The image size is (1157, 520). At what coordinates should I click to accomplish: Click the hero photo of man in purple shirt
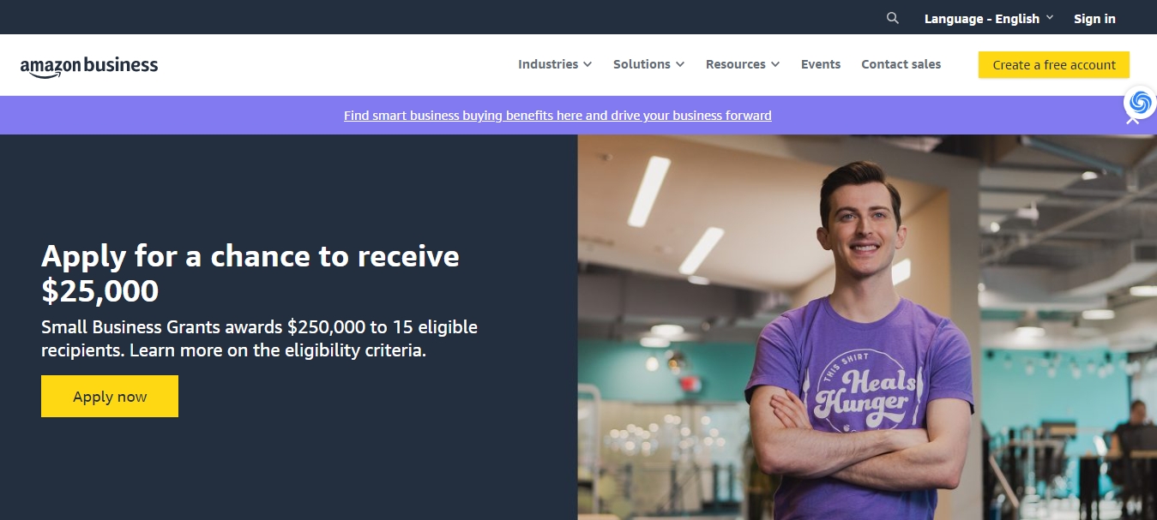click(867, 327)
